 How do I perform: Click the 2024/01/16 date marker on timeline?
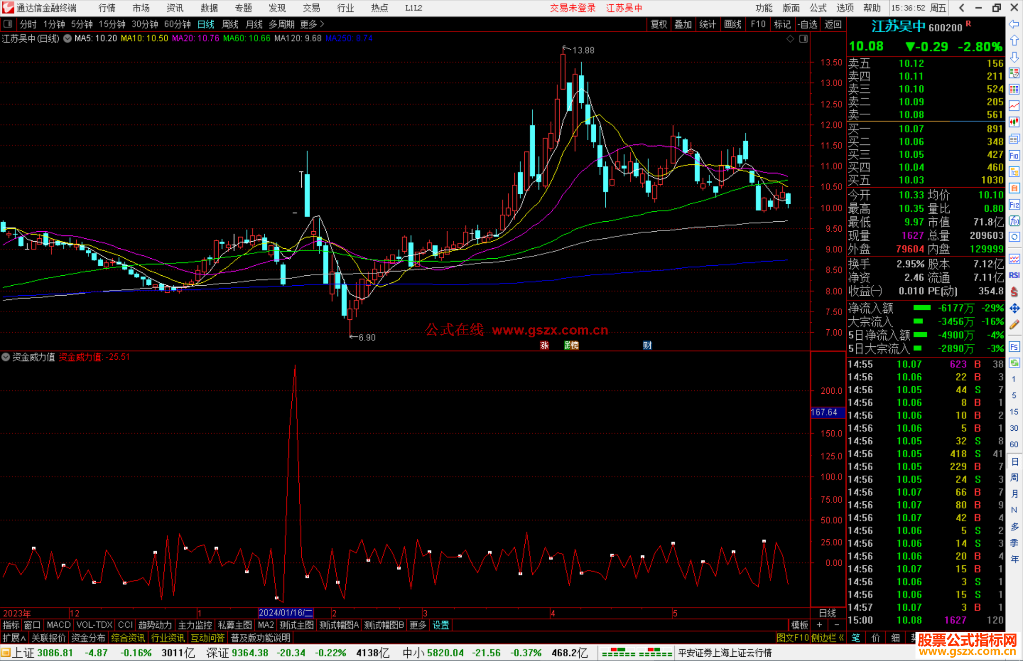point(285,613)
